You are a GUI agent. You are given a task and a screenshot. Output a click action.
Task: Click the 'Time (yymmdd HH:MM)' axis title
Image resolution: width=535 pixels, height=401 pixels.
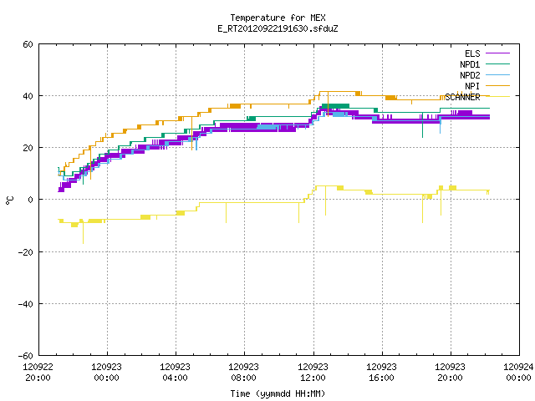[x=278, y=393]
